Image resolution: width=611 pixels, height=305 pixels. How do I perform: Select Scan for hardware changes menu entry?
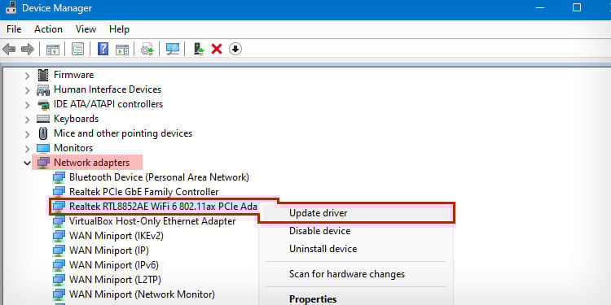(x=356, y=274)
